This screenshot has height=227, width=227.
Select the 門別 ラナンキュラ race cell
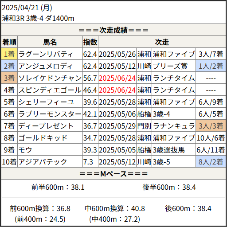coord(166,126)
